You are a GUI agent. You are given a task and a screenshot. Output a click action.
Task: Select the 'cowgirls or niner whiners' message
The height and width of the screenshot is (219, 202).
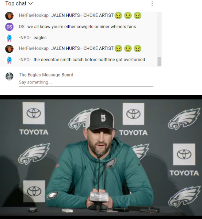81,27
